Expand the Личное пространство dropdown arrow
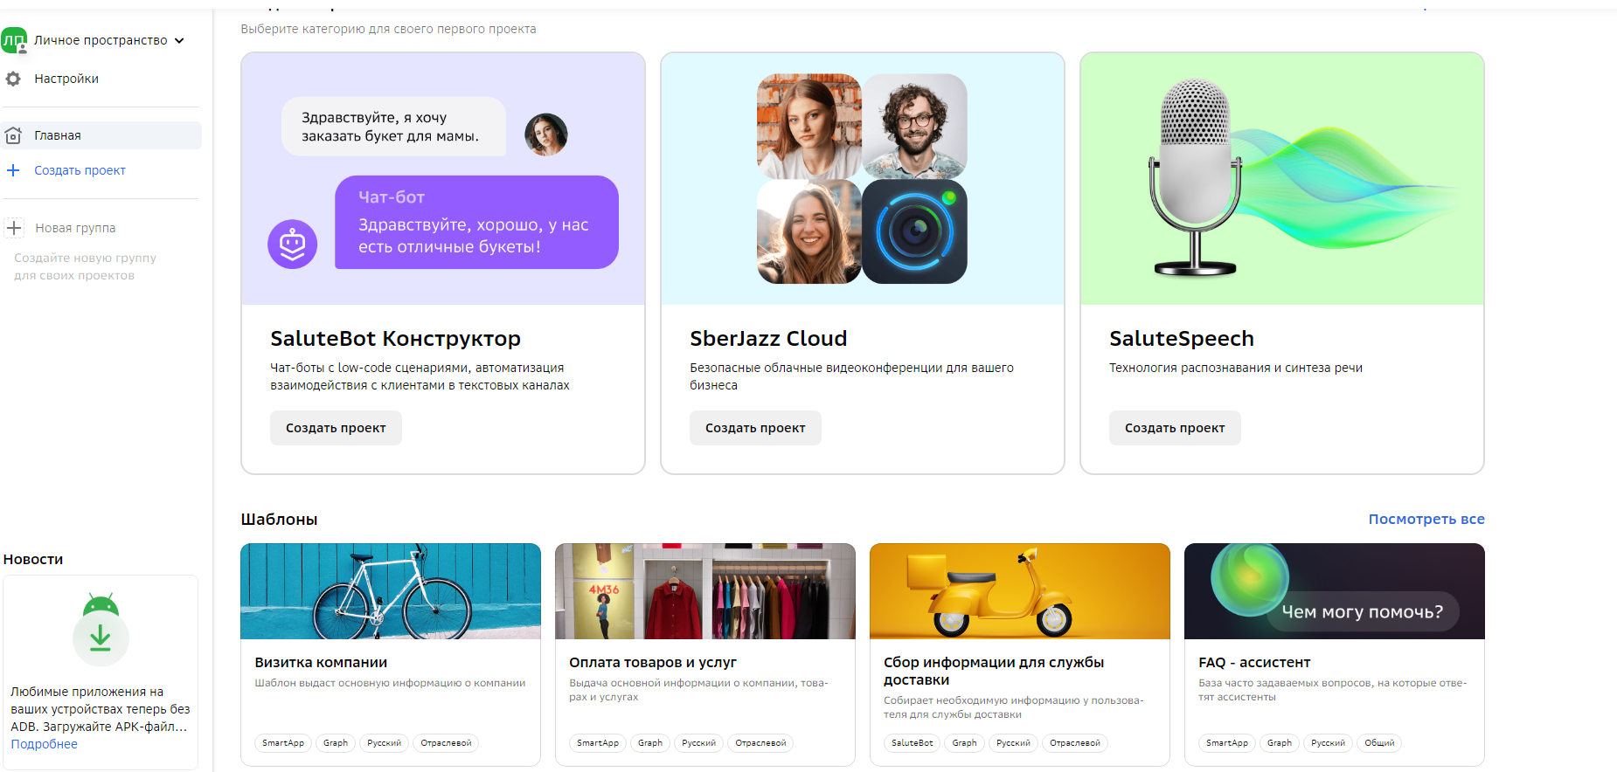This screenshot has width=1617, height=772. (x=180, y=40)
